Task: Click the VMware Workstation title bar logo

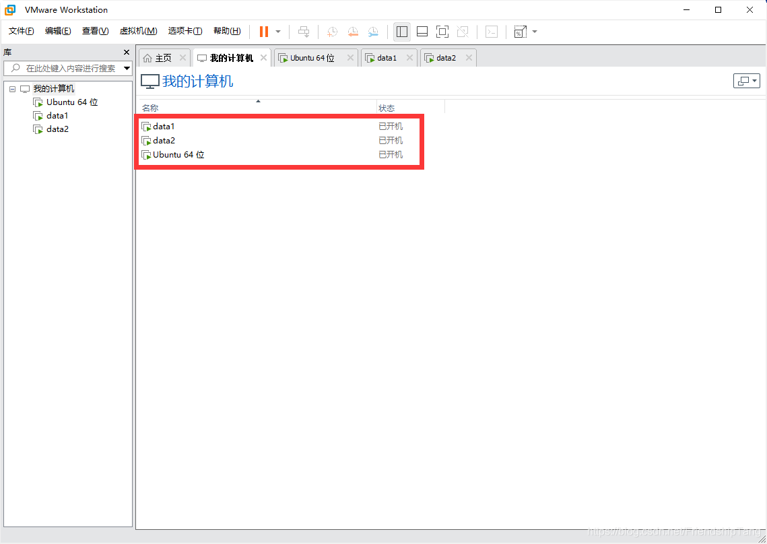Action: pos(10,10)
